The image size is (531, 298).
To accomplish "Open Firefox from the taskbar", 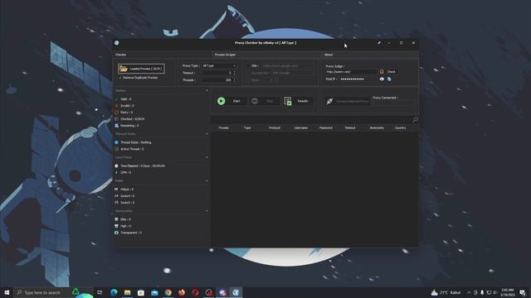I will click(182, 292).
